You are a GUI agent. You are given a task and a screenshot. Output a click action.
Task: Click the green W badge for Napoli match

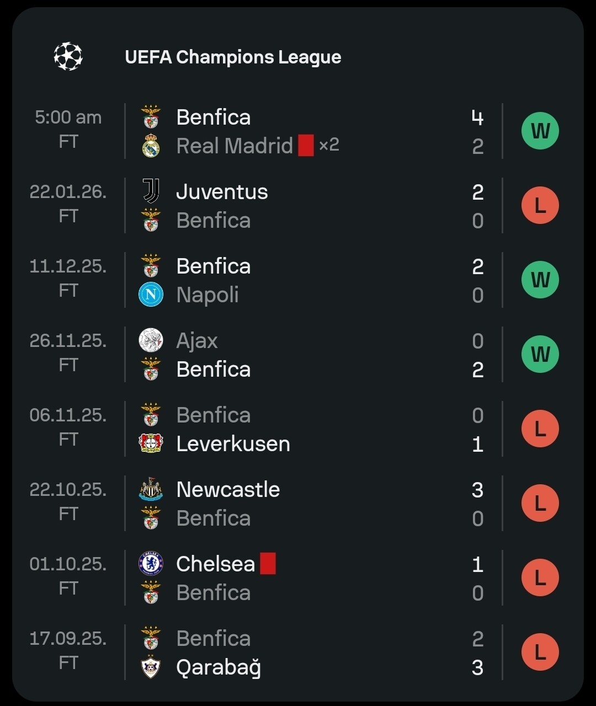(540, 280)
